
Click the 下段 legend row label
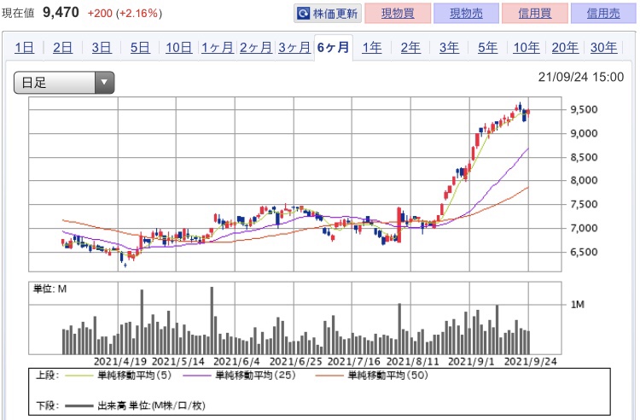pyautogui.click(x=47, y=405)
